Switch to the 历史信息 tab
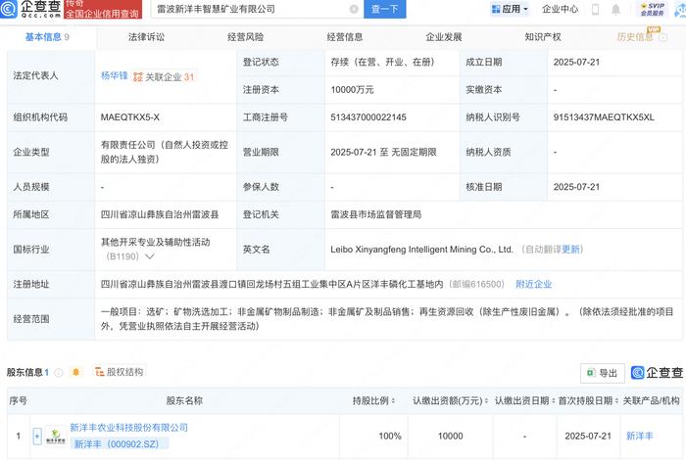Image resolution: width=686 pixels, height=461 pixels. [635, 37]
